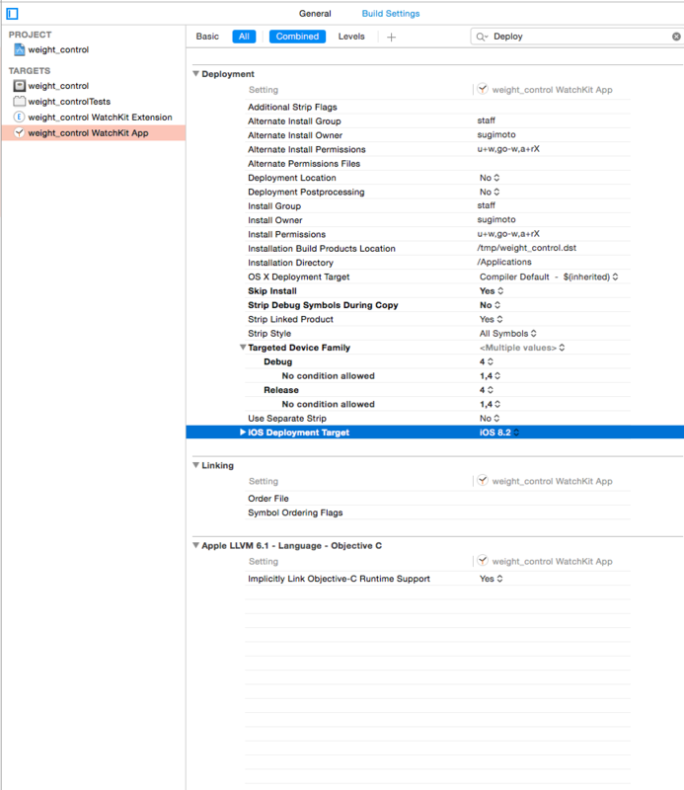Show Basic build settings
Image resolution: width=684 pixels, height=790 pixels.
(x=207, y=37)
